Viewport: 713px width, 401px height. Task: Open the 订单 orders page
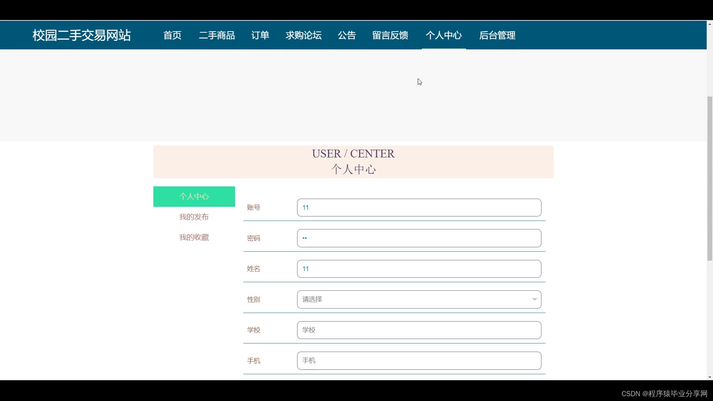[x=260, y=35]
